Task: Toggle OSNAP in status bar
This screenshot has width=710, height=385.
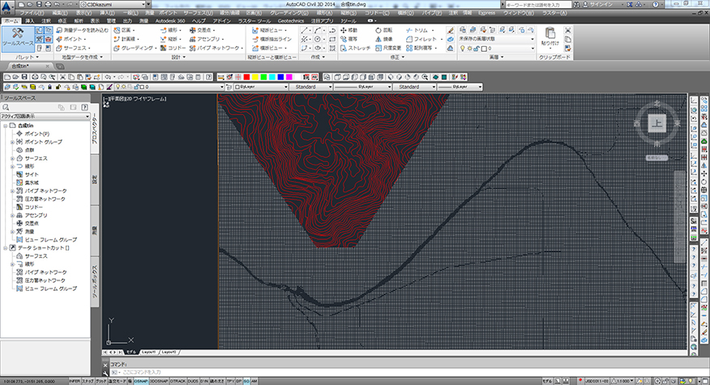Action: pyautogui.click(x=141, y=382)
